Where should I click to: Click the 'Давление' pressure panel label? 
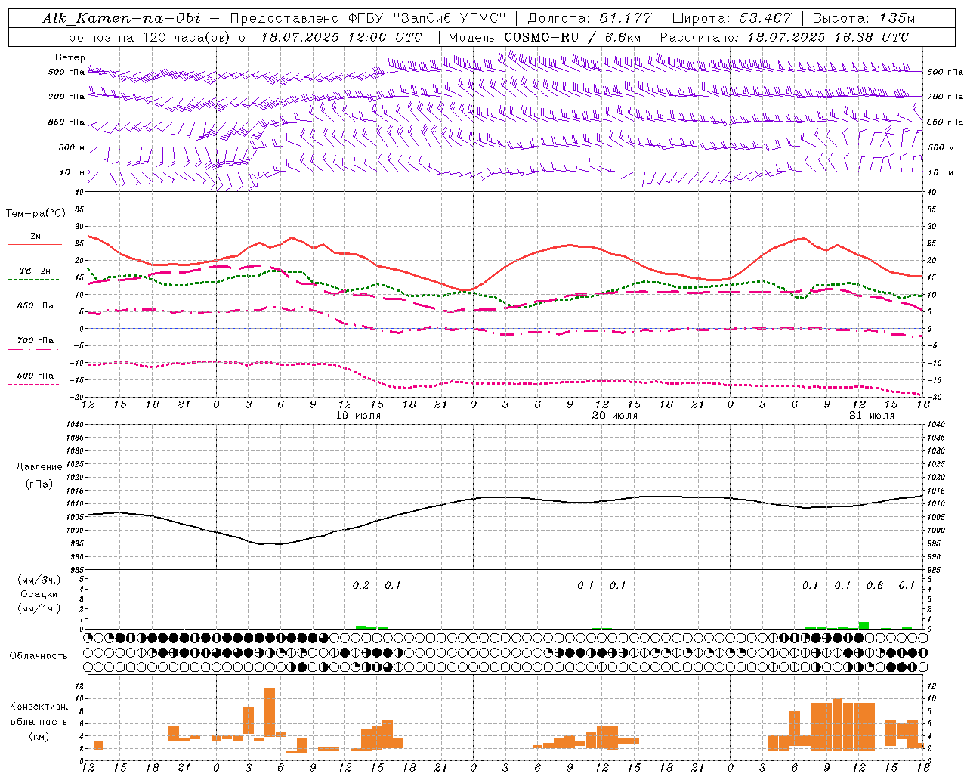(39, 467)
